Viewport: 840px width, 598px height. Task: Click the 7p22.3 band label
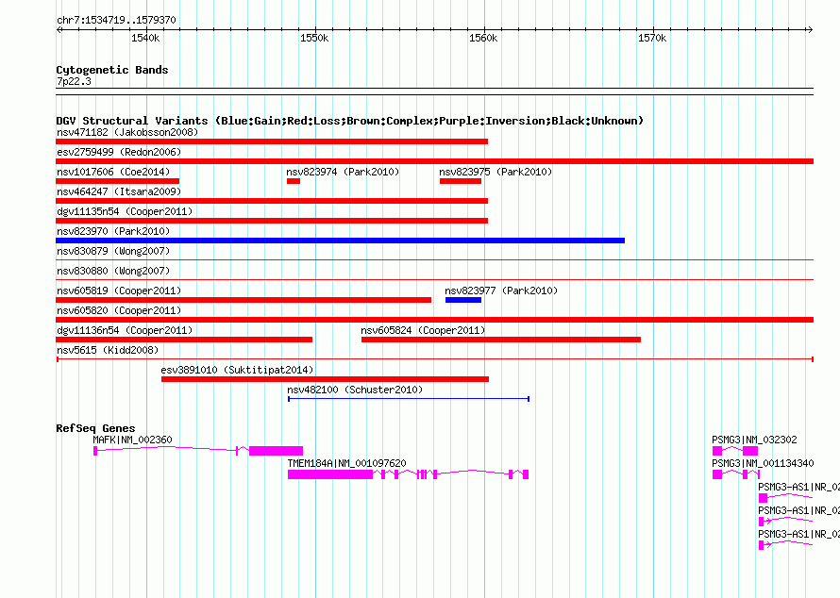(x=74, y=81)
